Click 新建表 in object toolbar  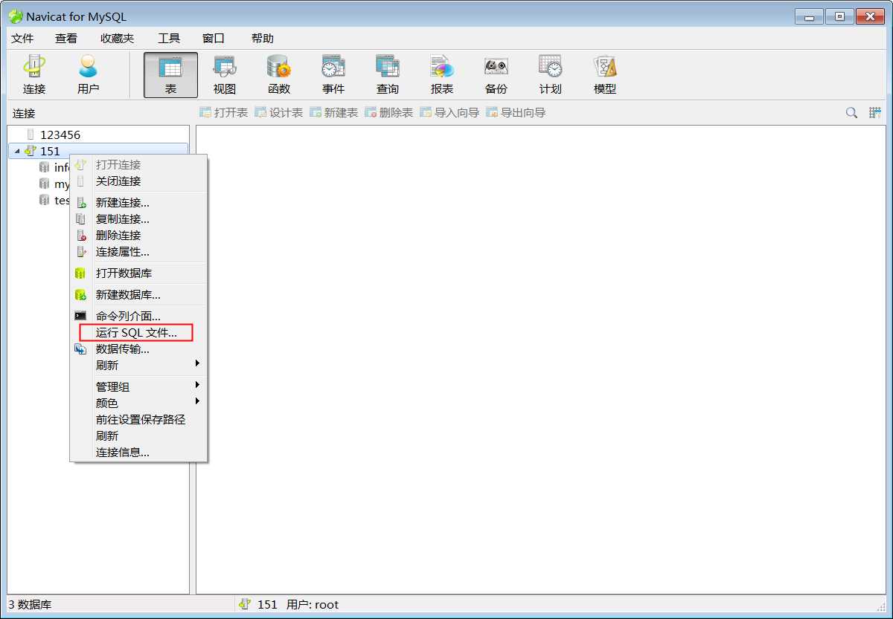tap(333, 113)
